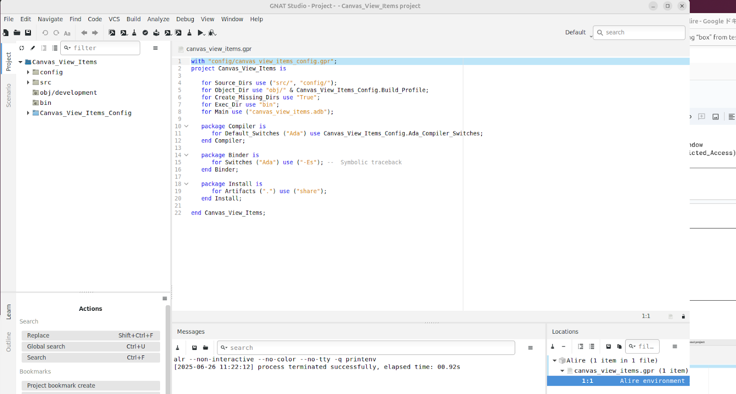Go back to the previous location
Image resolution: width=736 pixels, height=394 pixels.
coord(84,33)
